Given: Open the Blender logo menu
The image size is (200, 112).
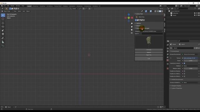Looking at the screenshot, I should (2, 6).
